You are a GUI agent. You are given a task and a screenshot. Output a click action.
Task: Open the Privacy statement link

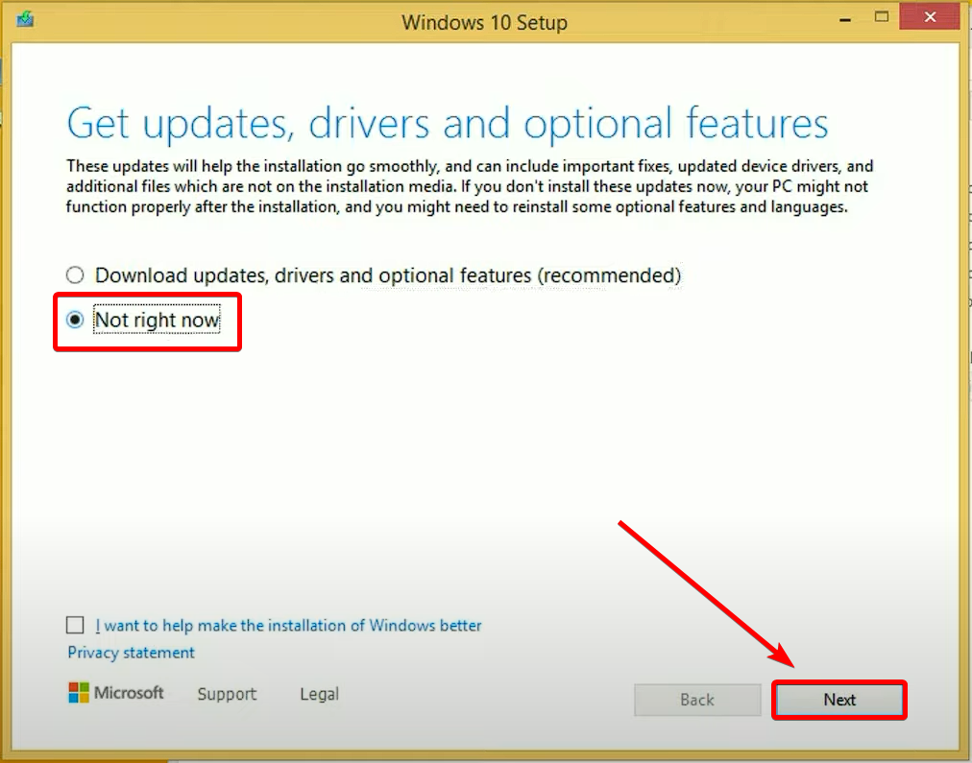(x=131, y=653)
